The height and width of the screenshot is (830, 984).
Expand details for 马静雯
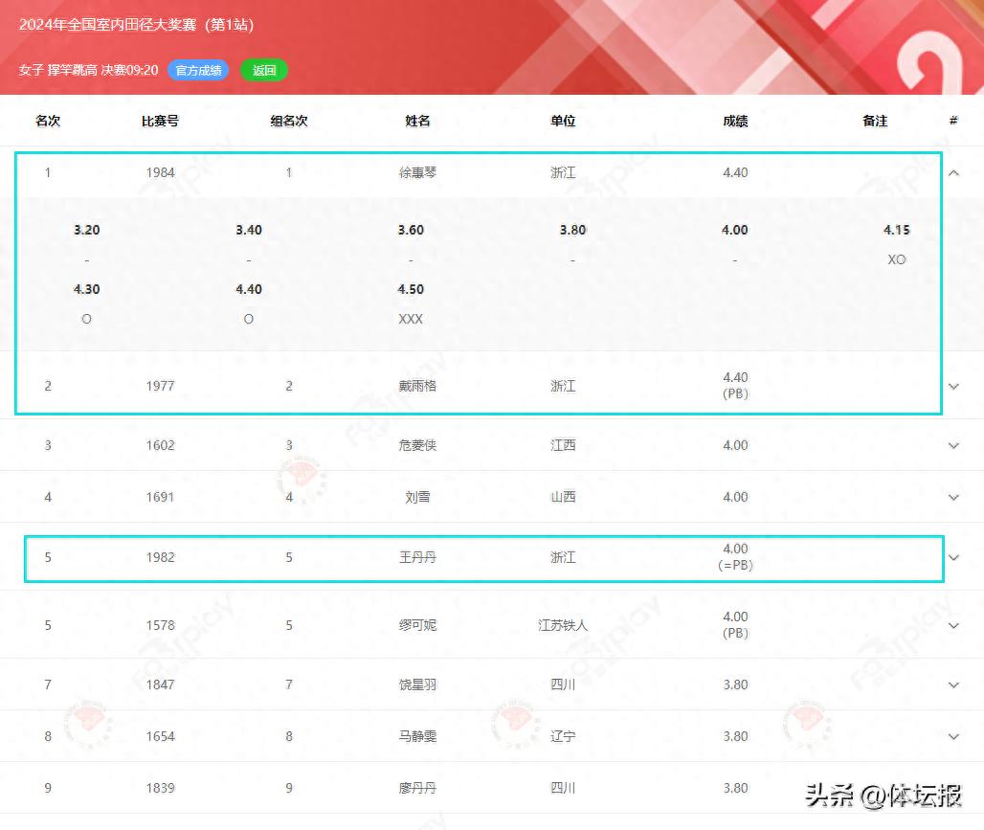click(953, 736)
